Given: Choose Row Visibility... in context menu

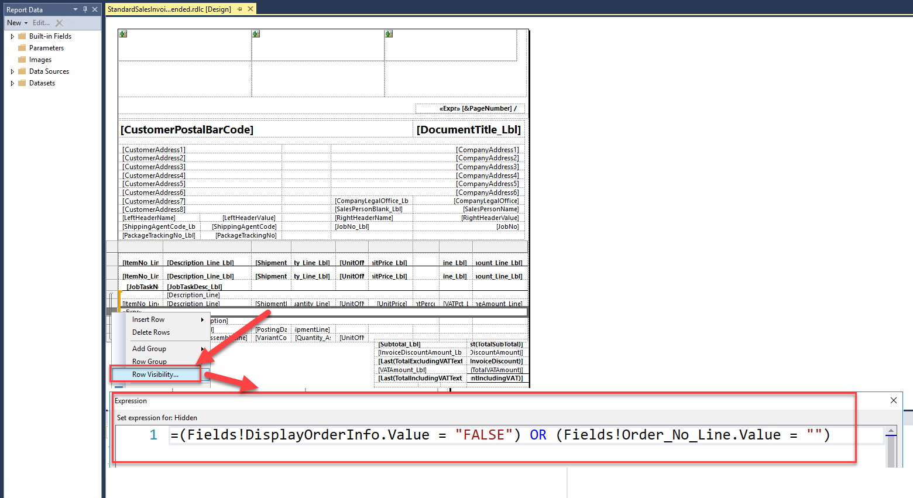Looking at the screenshot, I should coord(156,375).
